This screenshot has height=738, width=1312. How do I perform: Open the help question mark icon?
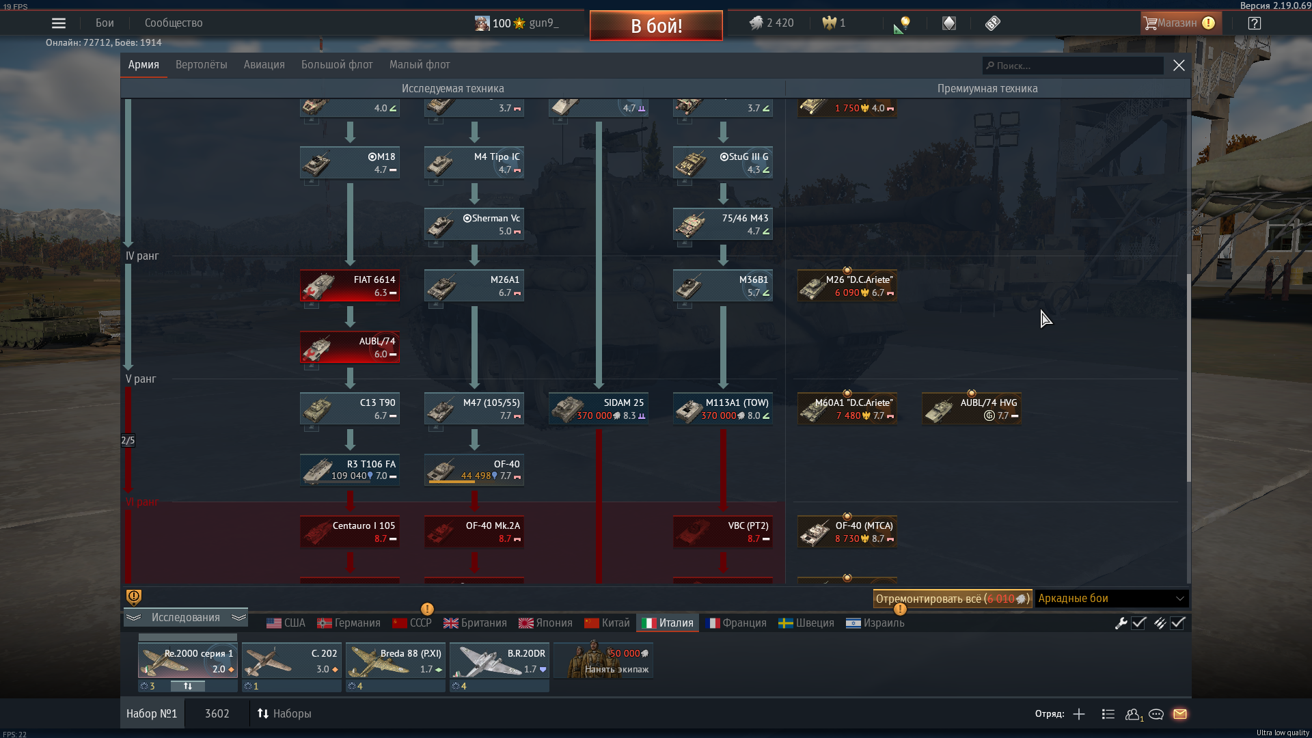pos(1254,23)
